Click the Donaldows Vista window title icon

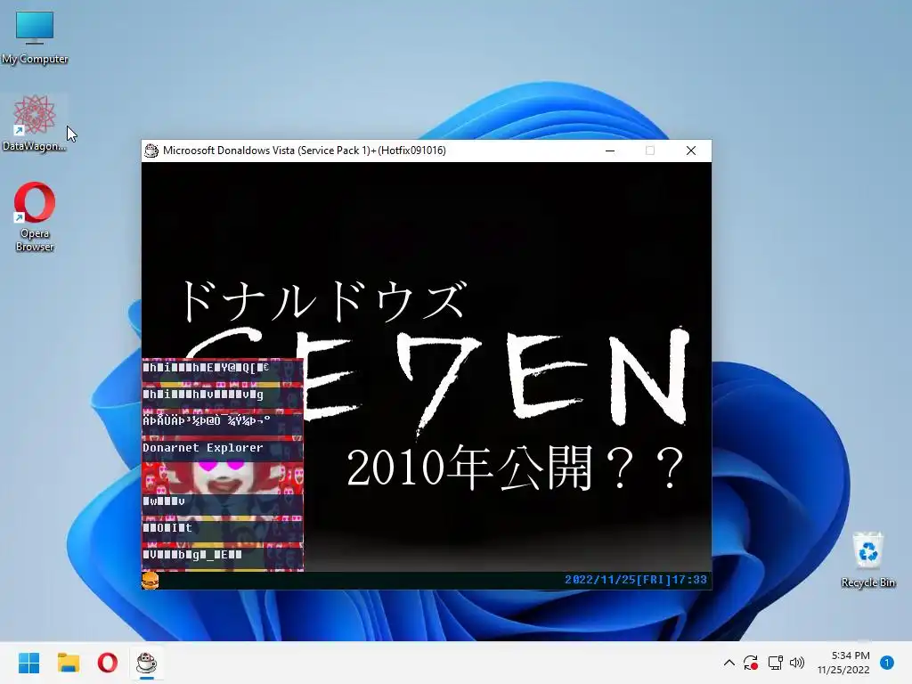pos(151,151)
